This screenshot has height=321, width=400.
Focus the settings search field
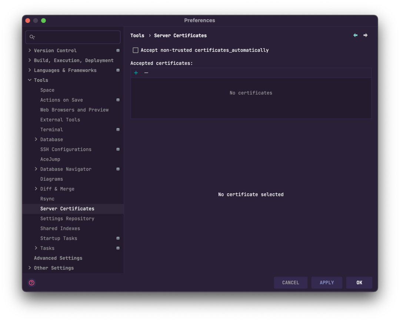pyautogui.click(x=73, y=37)
